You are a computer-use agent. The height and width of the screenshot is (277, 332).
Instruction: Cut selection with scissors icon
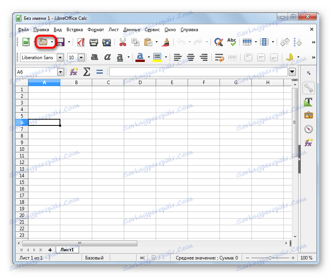click(x=123, y=42)
